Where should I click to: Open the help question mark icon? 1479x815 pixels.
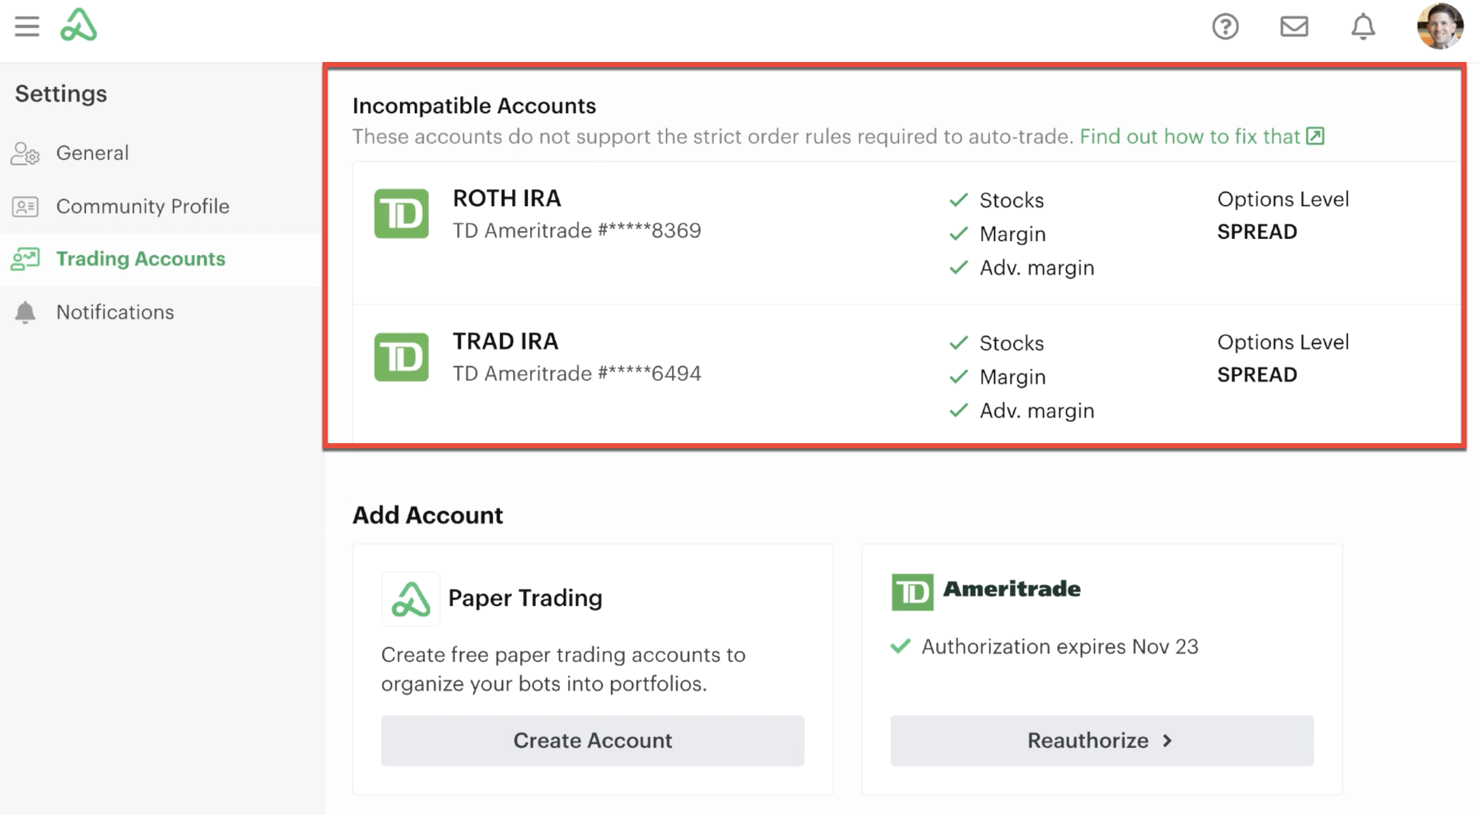(1225, 26)
